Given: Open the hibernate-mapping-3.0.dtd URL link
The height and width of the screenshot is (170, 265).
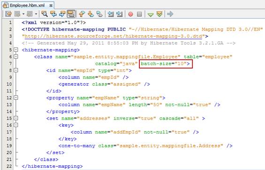Looking at the screenshot, I should coord(114,36).
